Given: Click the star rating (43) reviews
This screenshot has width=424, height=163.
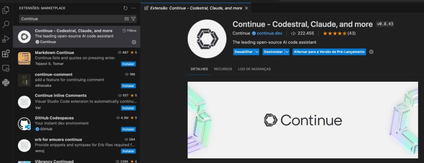Looking at the screenshot, I should (339, 33).
